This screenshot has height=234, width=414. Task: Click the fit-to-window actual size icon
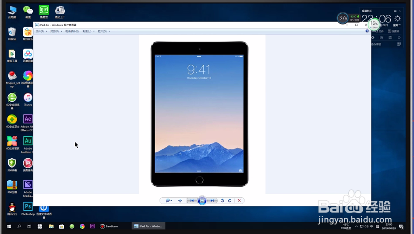click(x=180, y=201)
